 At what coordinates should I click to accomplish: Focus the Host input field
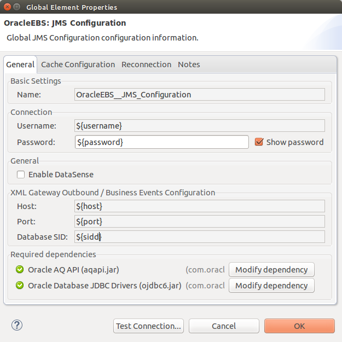coord(200,206)
